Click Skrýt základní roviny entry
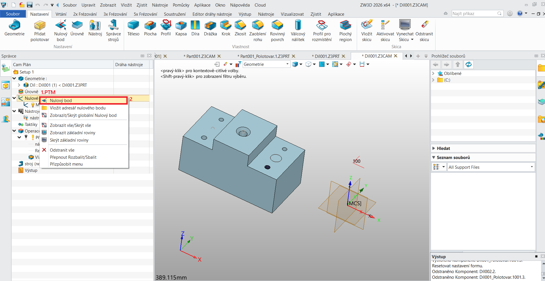Image resolution: width=545 pixels, height=281 pixels. [69, 140]
